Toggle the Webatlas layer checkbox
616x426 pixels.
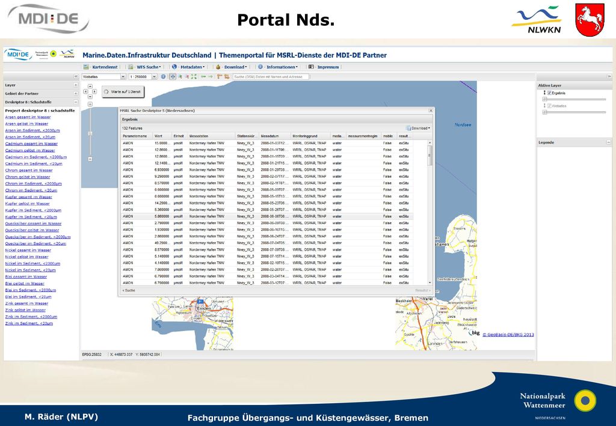tap(549, 106)
